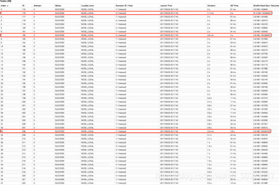Viewport: 279px width, 185px height.
Task: Select the attempt 0 cell in task ID 211 row
Action: point(35,142)
